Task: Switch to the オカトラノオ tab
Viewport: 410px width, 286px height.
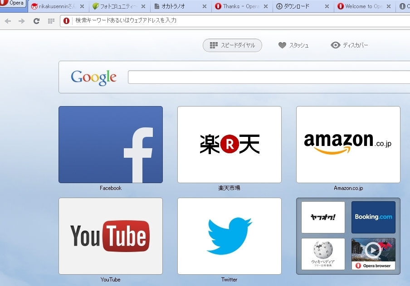Action: coord(181,6)
